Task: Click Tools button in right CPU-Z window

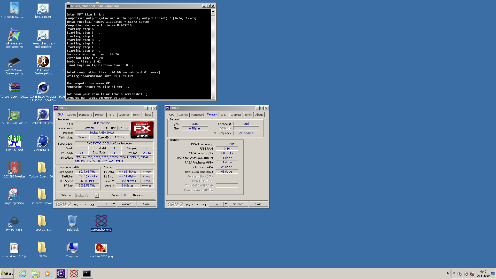Action: tap(216, 204)
